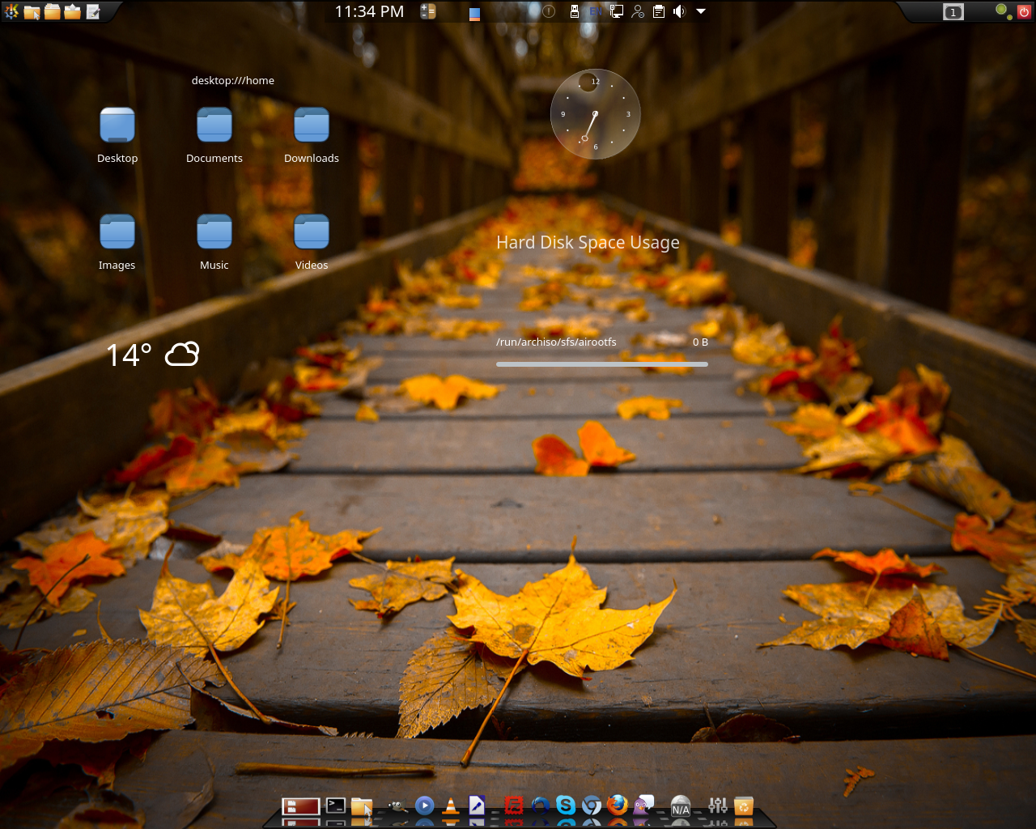Open the Downloads folder
This screenshot has width=1036, height=829.
pyautogui.click(x=312, y=135)
